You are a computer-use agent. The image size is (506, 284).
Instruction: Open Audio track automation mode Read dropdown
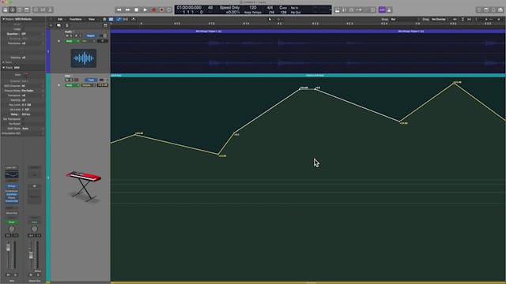(x=72, y=41)
